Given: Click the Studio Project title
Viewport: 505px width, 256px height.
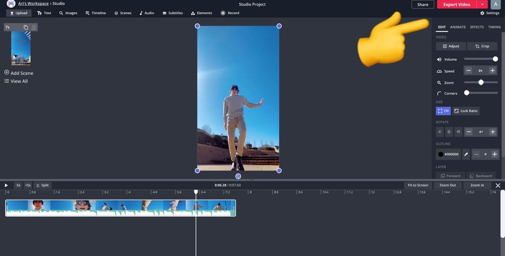Looking at the screenshot, I should point(252,5).
